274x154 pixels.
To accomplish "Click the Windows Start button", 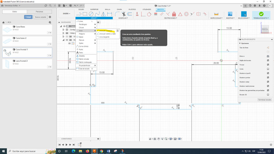I will 3,151.
